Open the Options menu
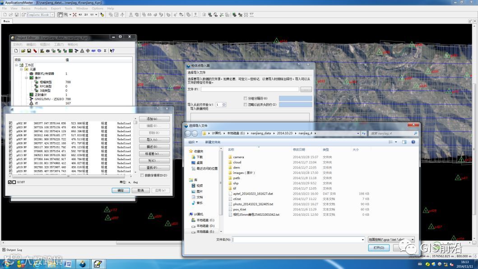Viewport: 478px width, 269px height. coord(97,9)
